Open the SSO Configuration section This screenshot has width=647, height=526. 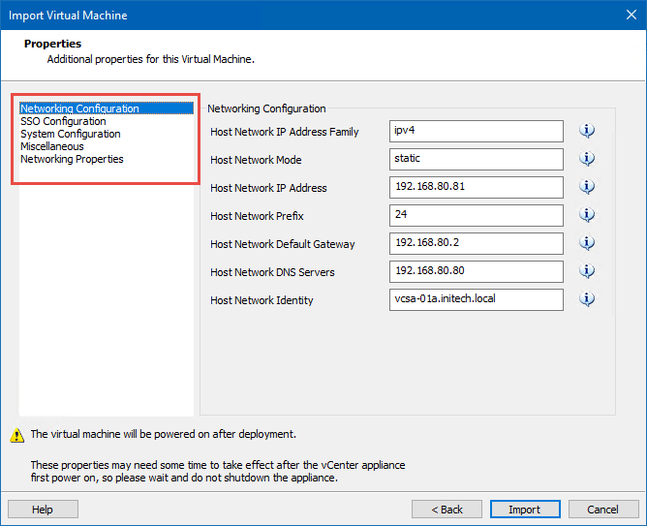[x=63, y=122]
